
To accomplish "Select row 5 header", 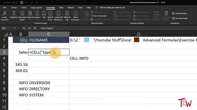I will [x=4, y=64].
